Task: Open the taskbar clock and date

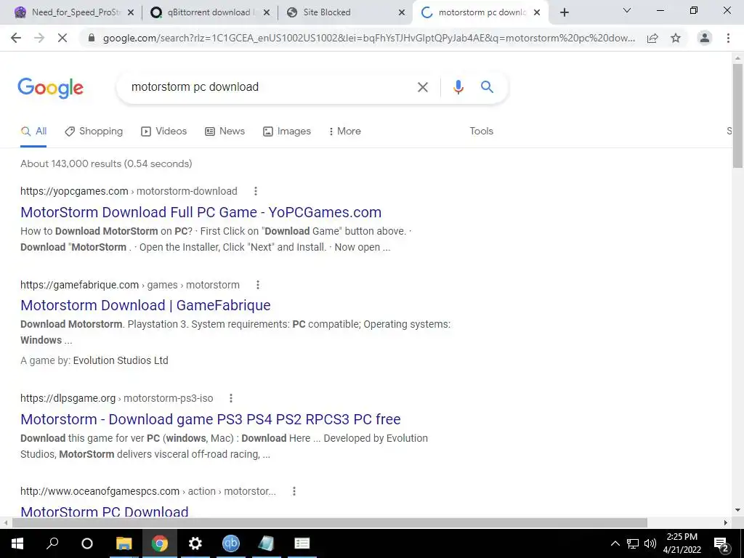Action: 682,543
